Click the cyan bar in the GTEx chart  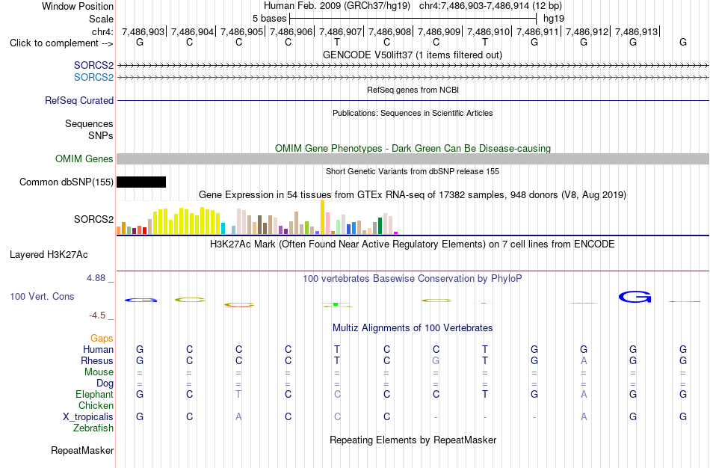(223, 228)
